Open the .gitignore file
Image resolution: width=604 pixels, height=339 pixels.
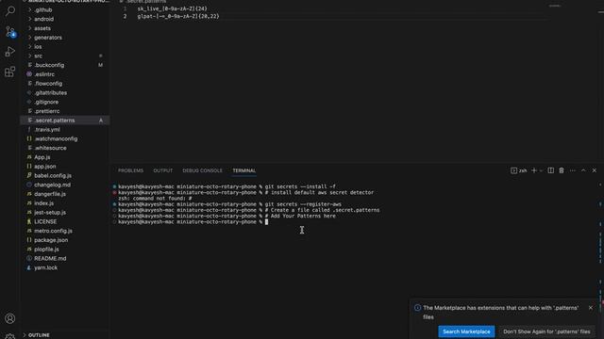click(65, 102)
